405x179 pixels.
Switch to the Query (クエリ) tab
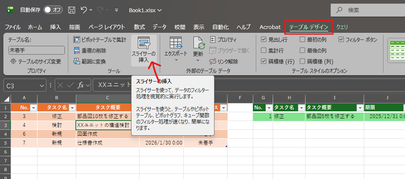(x=342, y=27)
